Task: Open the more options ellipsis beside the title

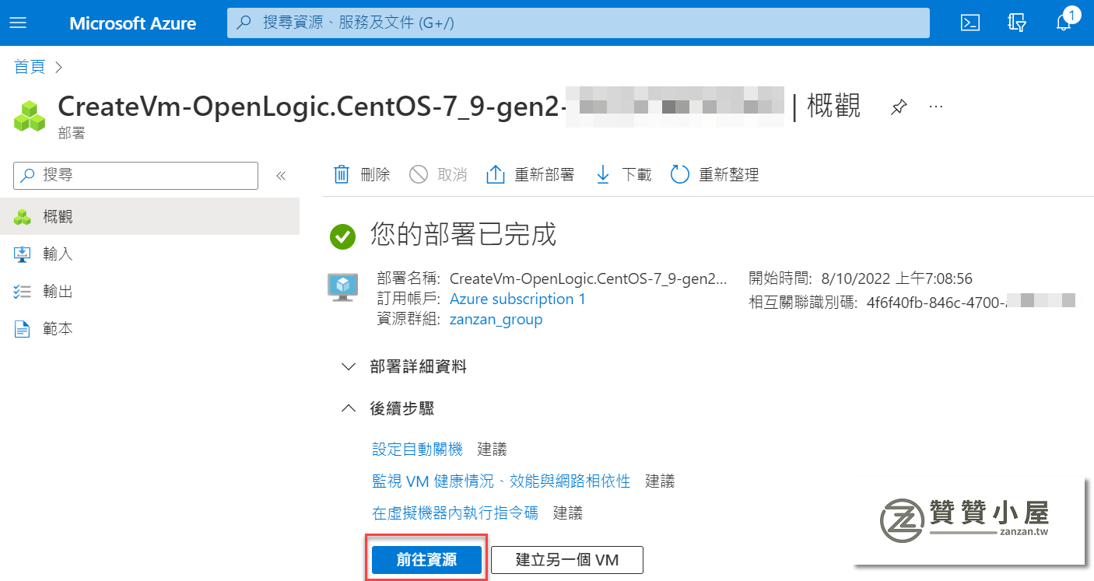Action: [936, 107]
